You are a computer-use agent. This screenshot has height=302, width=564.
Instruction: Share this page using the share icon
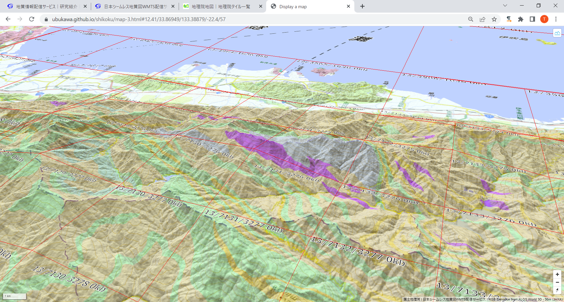point(482,19)
